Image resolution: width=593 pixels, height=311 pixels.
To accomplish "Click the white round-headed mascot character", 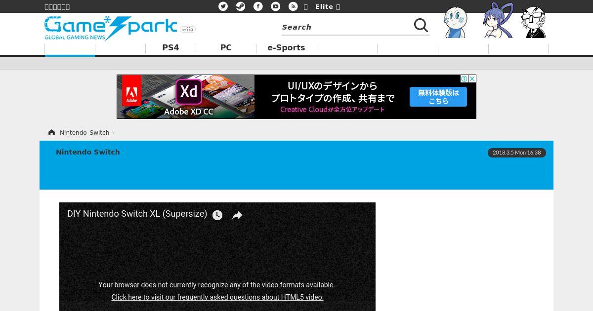I will (x=455, y=22).
